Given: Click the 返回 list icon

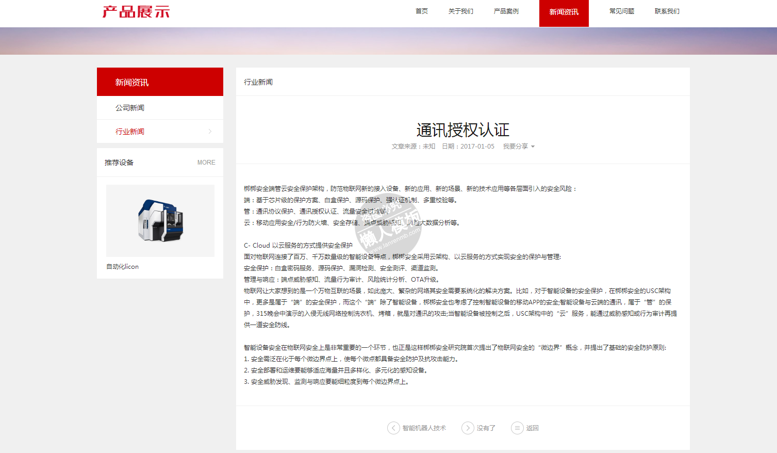Looking at the screenshot, I should (x=517, y=428).
